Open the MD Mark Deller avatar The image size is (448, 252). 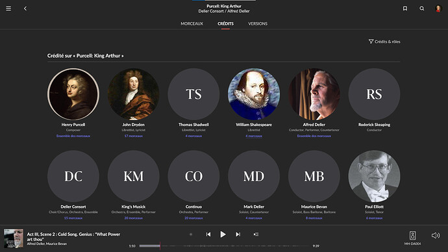pos(254,176)
